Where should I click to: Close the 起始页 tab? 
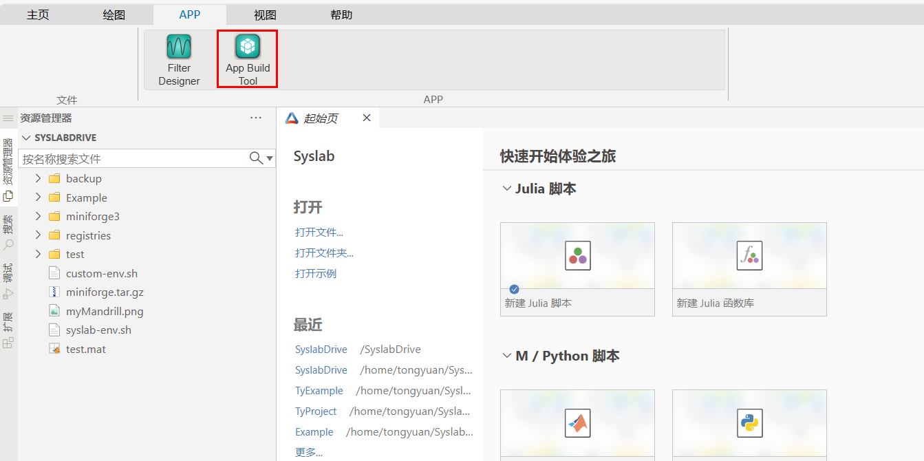point(367,118)
